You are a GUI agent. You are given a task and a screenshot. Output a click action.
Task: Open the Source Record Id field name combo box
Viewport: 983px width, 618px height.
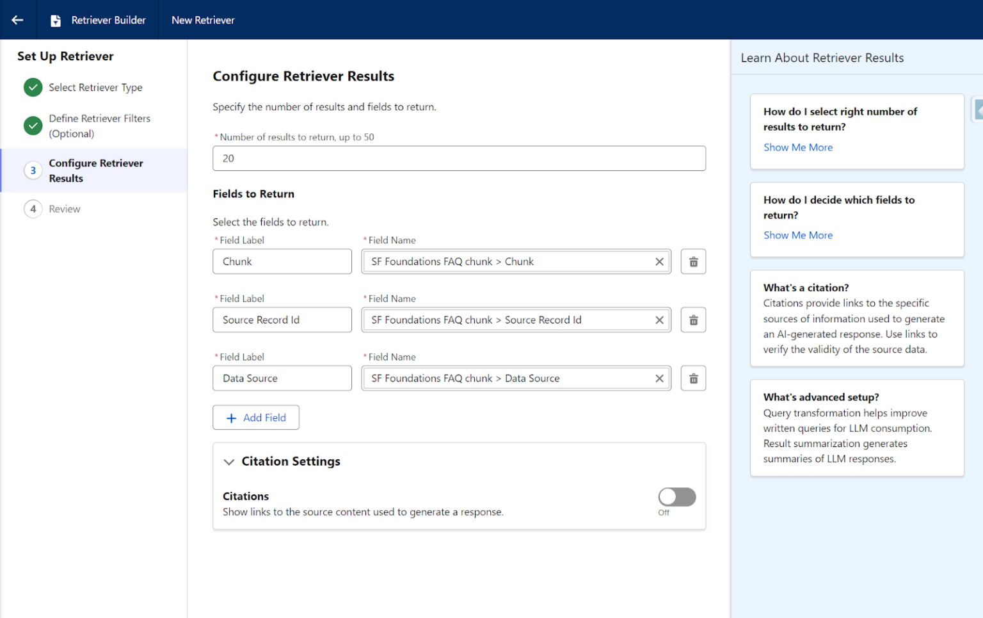[x=516, y=320]
